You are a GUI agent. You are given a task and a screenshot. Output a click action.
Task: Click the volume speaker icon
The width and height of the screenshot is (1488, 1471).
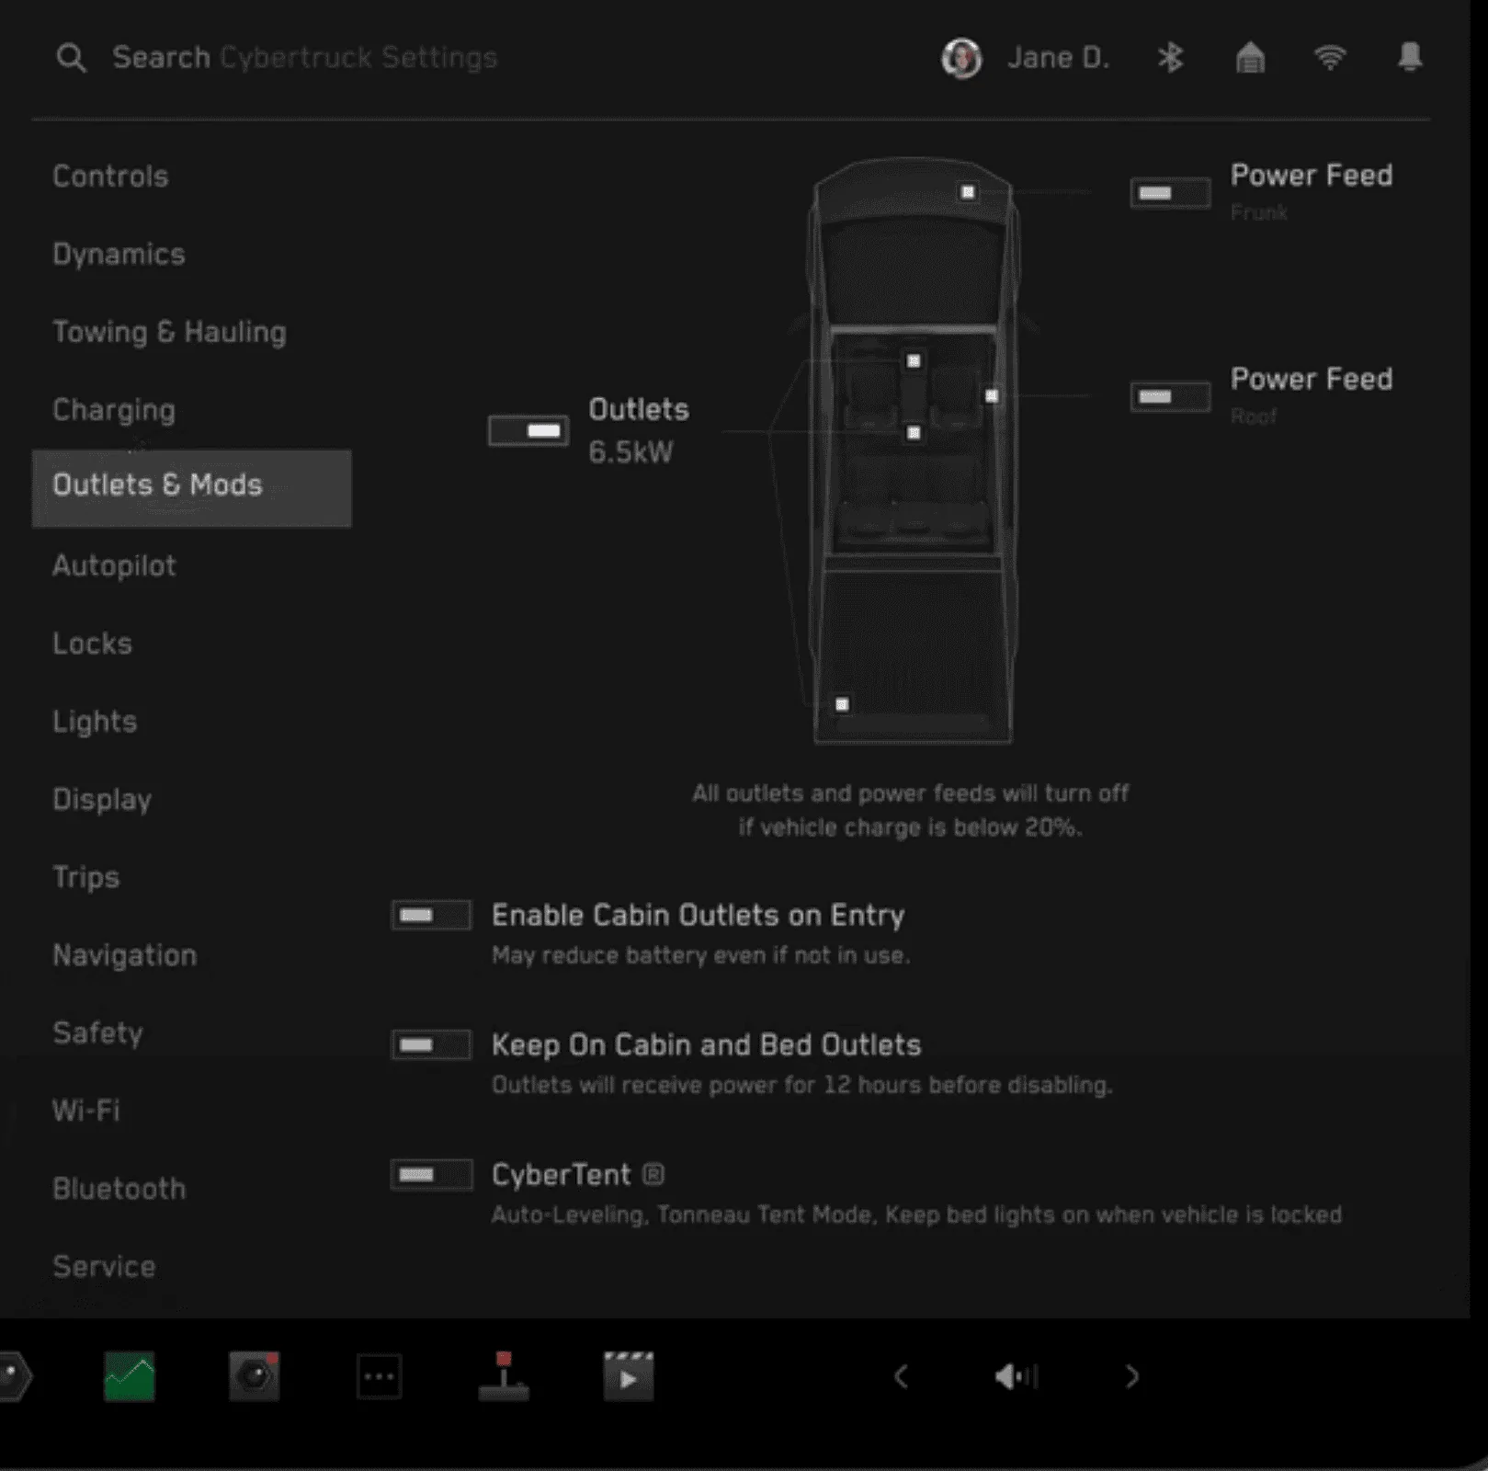tap(1016, 1376)
